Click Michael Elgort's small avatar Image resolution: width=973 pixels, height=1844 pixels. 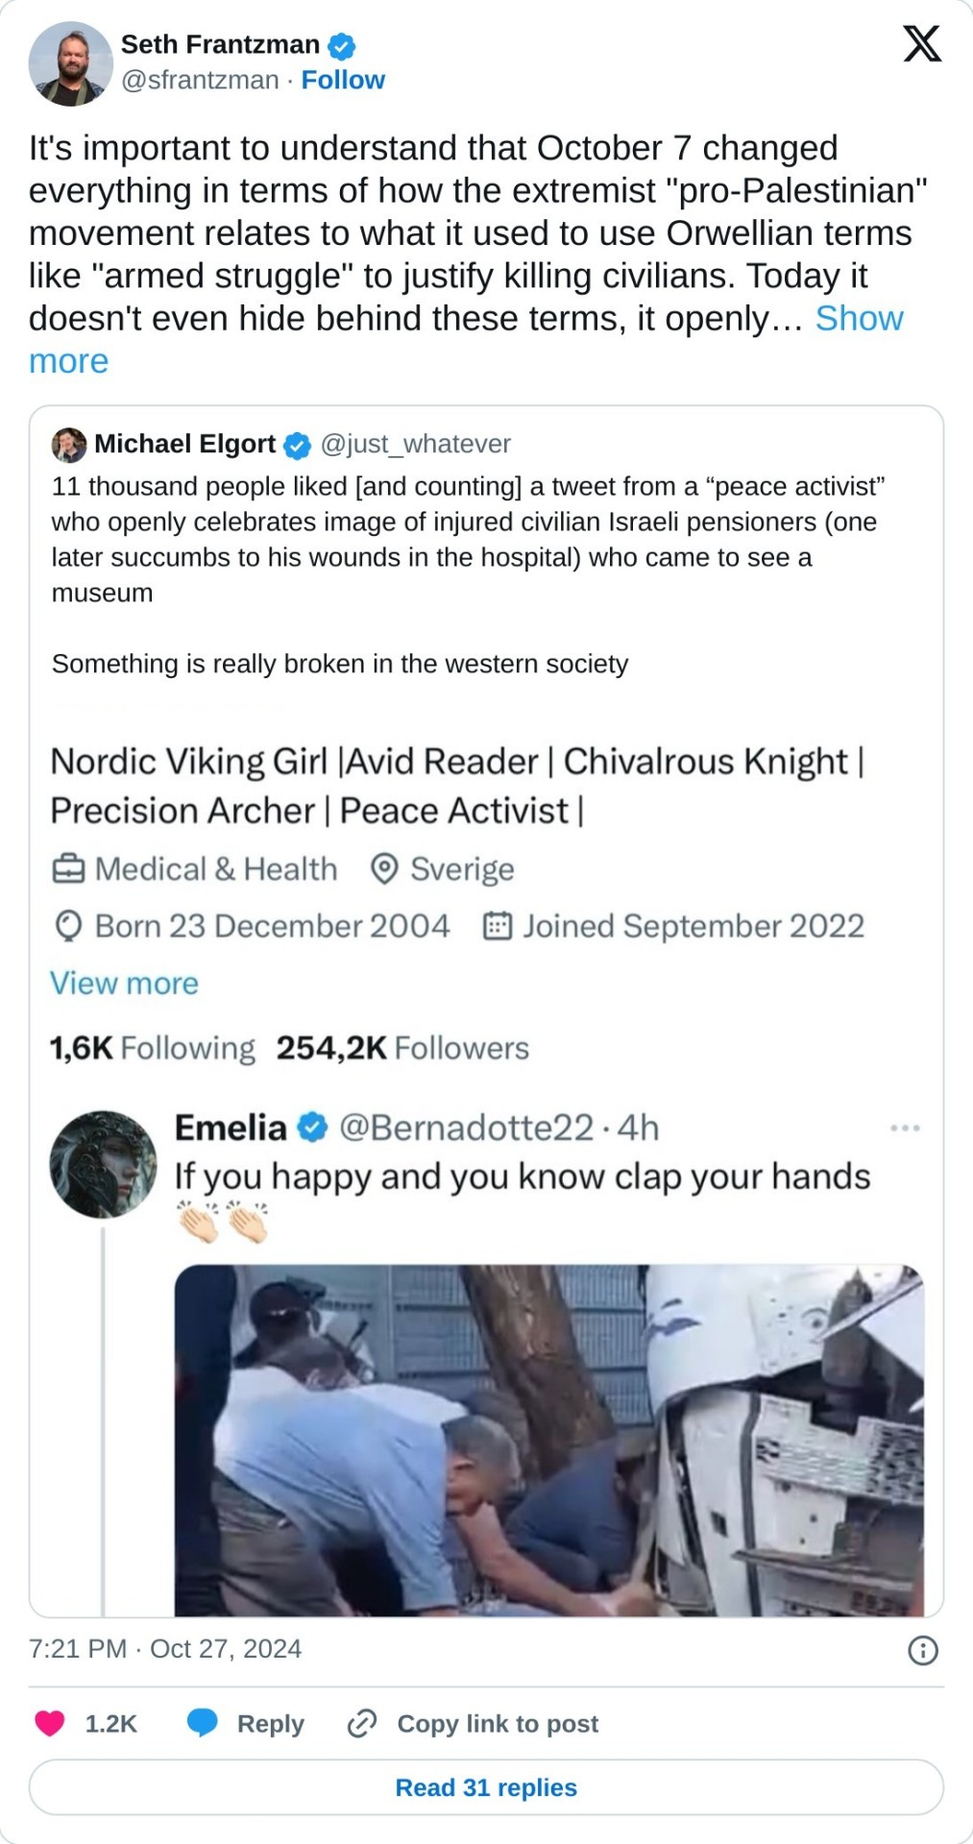[x=69, y=445]
